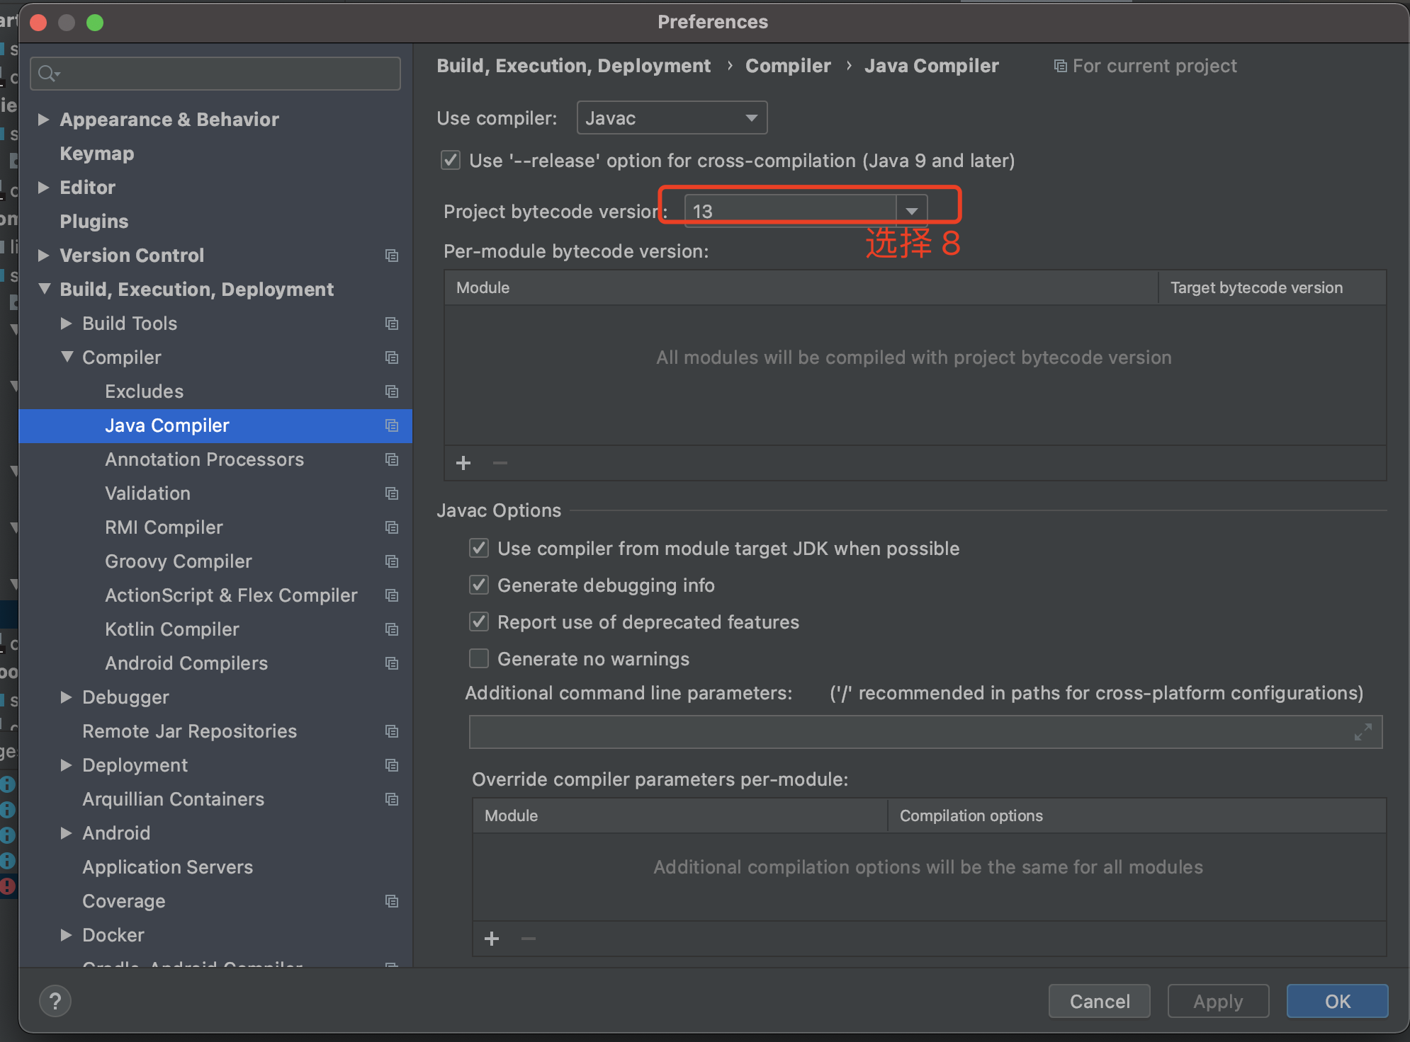Click the Cancel button
1410x1042 pixels.
(x=1099, y=1001)
